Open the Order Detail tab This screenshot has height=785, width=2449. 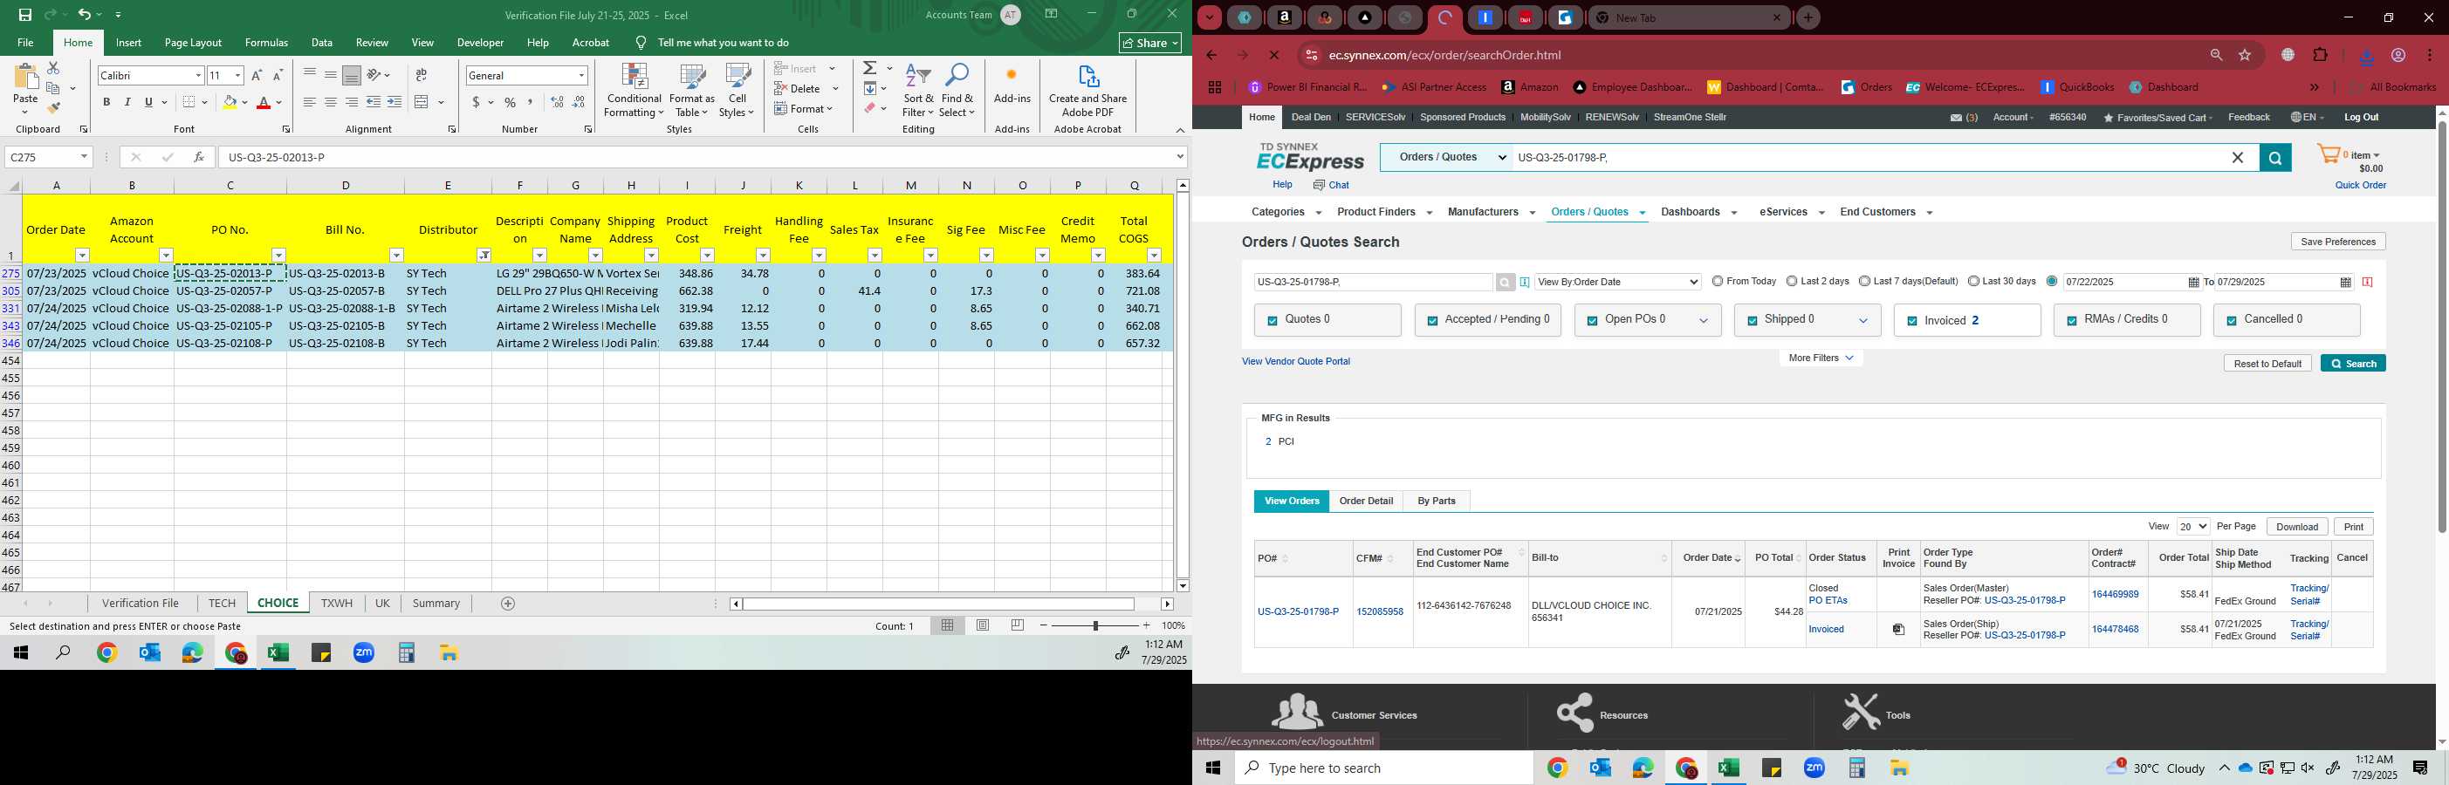point(1366,501)
